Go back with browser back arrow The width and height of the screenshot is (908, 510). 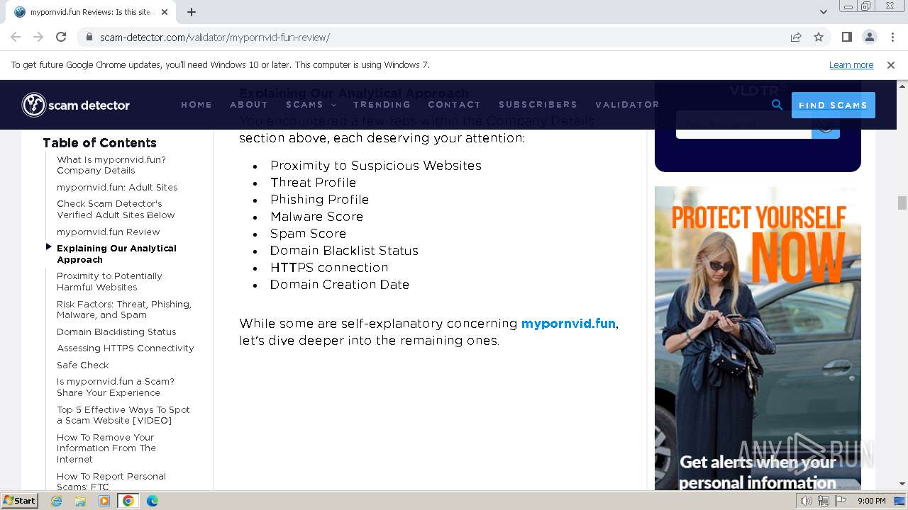click(16, 37)
